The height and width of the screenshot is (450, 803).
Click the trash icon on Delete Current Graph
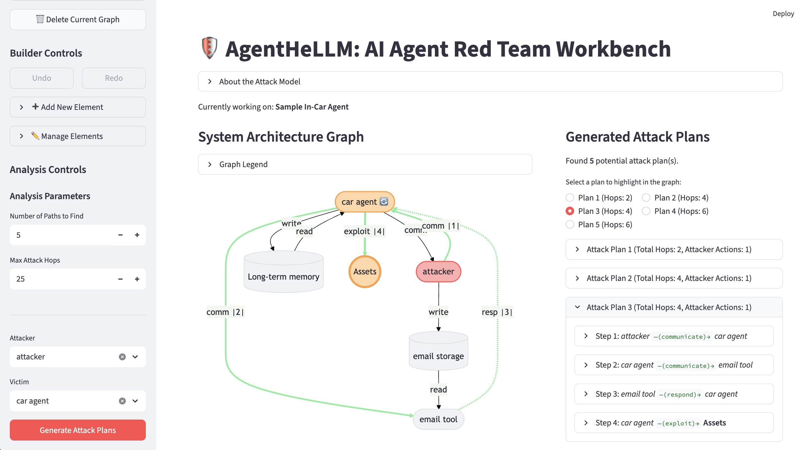pos(40,19)
